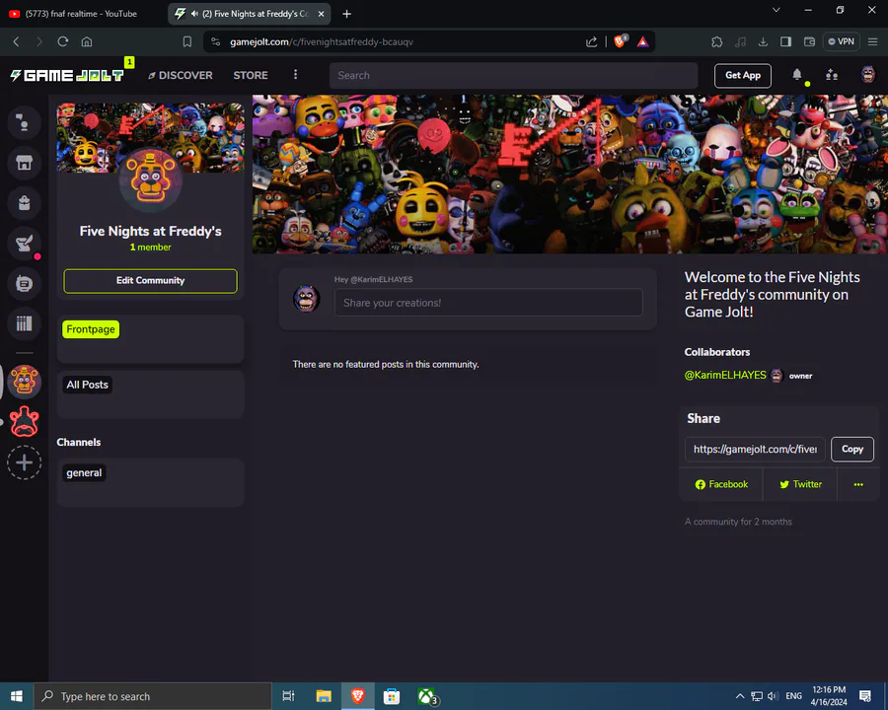Open the tab search dropdown arrow
This screenshot has width=888, height=710.
pos(777,10)
